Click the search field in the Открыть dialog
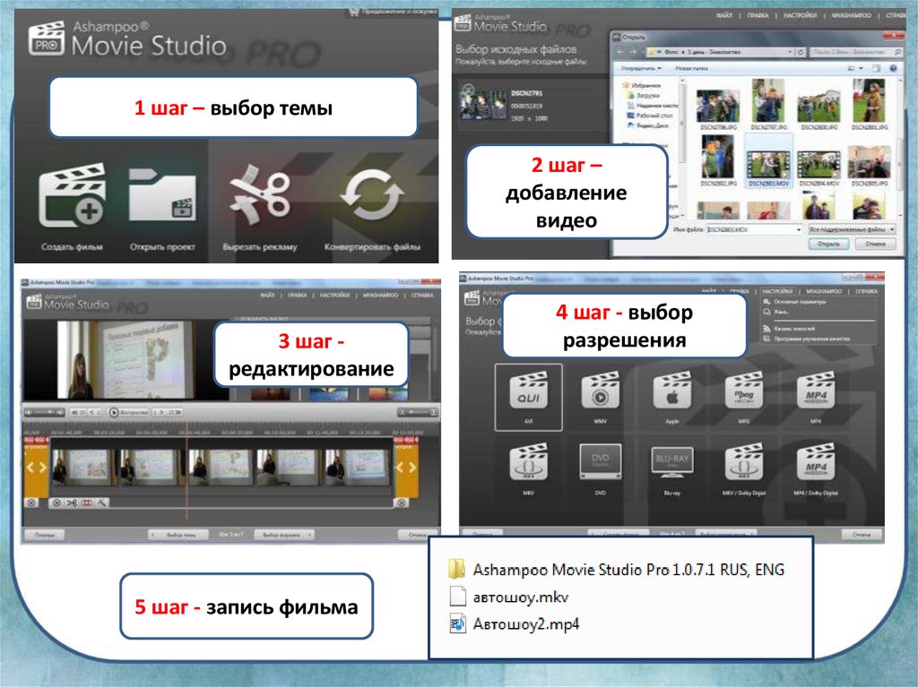The image size is (918, 687). tap(855, 52)
